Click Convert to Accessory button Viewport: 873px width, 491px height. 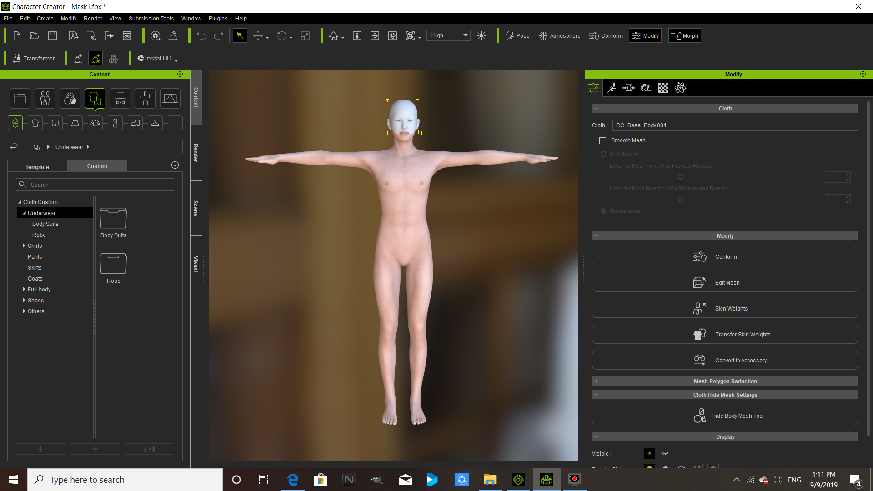[x=725, y=360]
